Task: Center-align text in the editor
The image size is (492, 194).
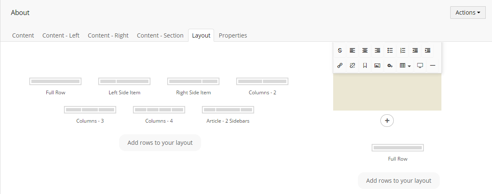Action: click(365, 50)
